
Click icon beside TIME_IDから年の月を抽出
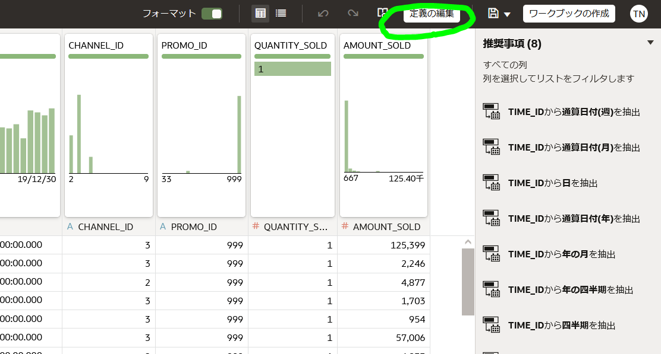492,254
